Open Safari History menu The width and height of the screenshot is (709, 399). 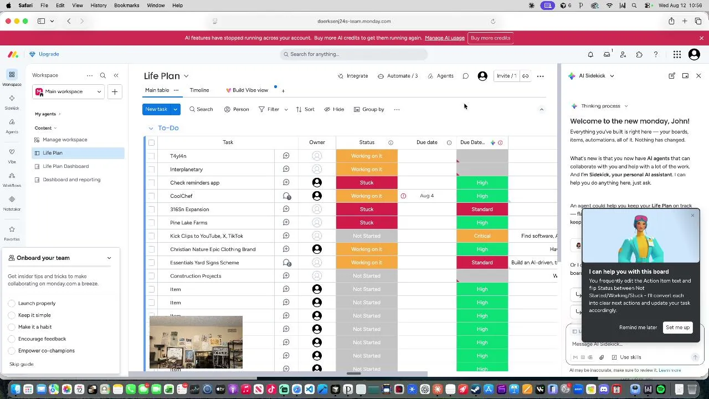[99, 6]
